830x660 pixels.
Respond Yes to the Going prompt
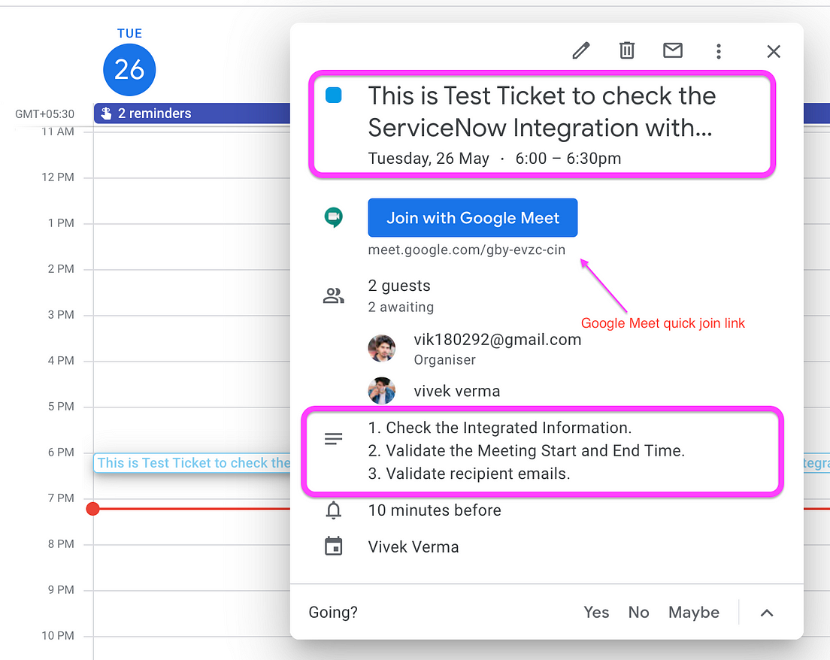tap(596, 613)
